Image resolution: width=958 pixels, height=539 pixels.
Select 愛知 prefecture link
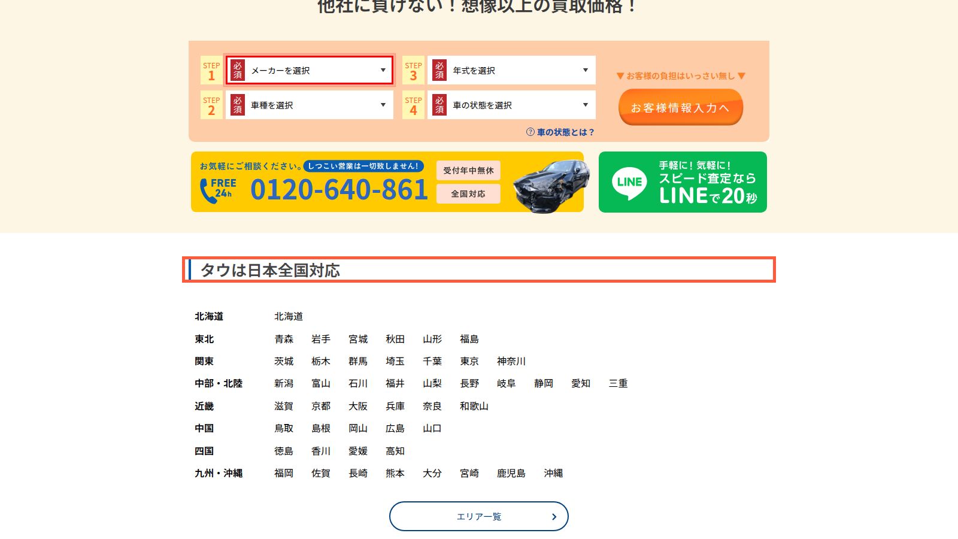(x=581, y=383)
